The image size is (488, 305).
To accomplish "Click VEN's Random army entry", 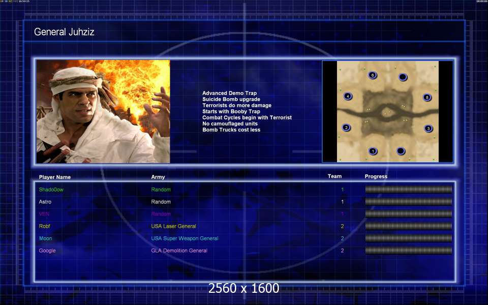I will 161,214.
